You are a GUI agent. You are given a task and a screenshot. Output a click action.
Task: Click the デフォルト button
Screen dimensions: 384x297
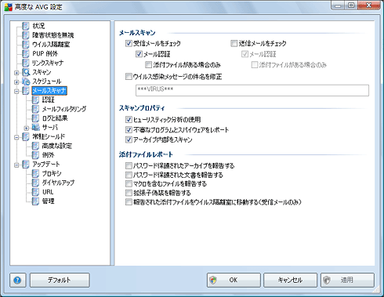point(60,281)
